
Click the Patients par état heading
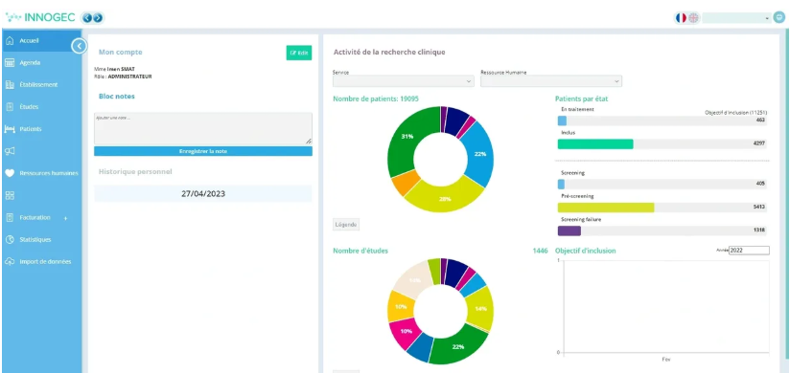click(x=581, y=99)
